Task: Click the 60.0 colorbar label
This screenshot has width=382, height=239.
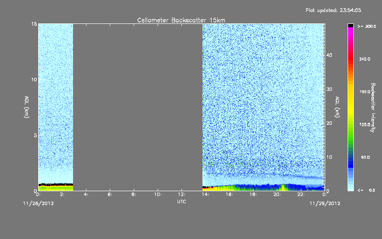Action: 365,157
